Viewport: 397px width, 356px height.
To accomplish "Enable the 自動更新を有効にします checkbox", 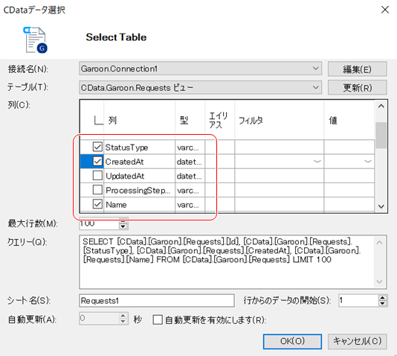I will (158, 320).
